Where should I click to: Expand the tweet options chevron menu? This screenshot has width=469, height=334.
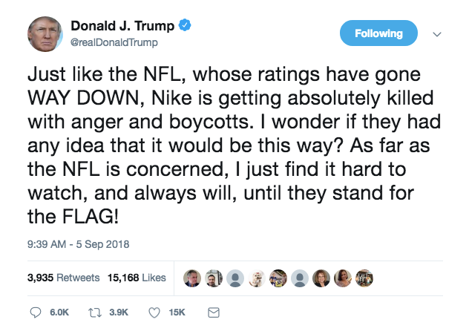click(437, 34)
